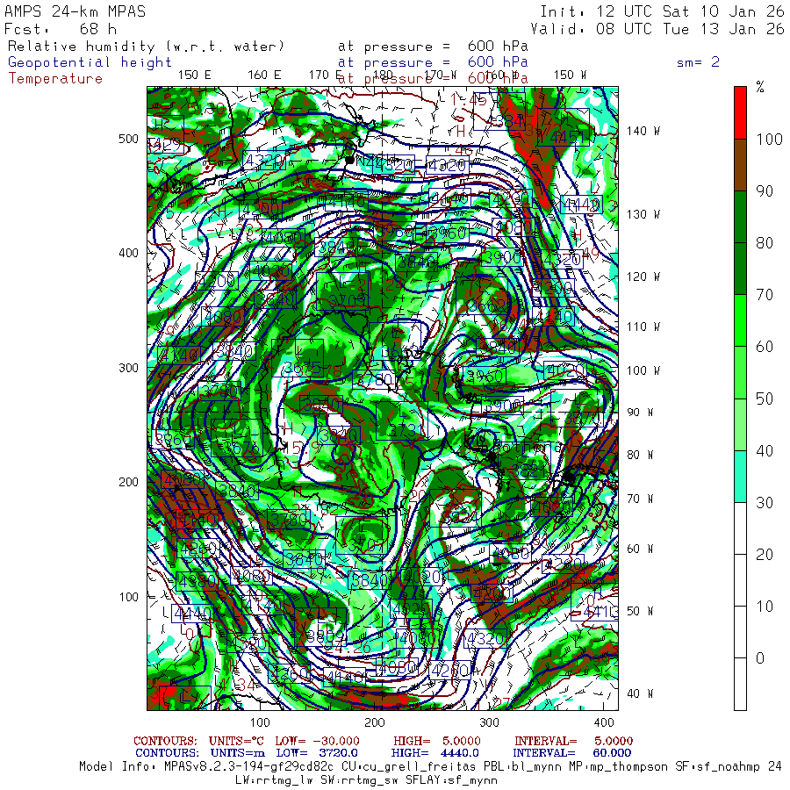Pick the teal 30–40% humidity swatch
Screen dimensions: 790x790
(740, 476)
